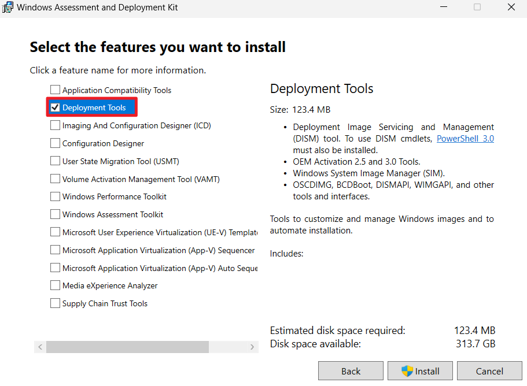Enable Windows Performance Toolkit installation
Viewport: 527px width, 386px height.
[x=55, y=196]
